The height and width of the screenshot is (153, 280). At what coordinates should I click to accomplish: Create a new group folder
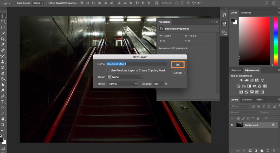pyautogui.click(x=262, y=151)
